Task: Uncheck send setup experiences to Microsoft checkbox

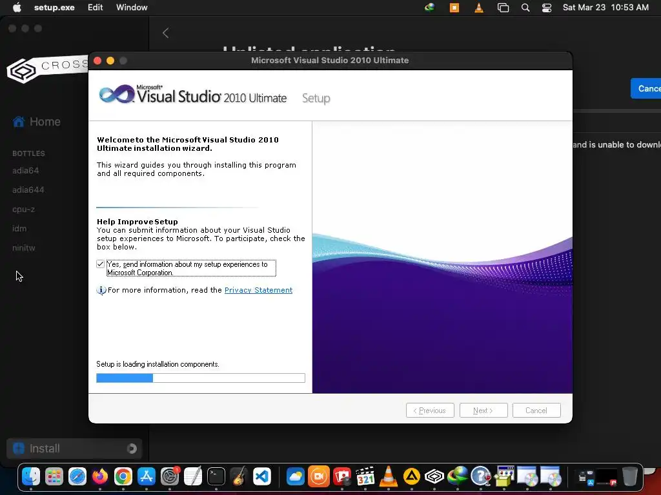Action: pos(100,264)
